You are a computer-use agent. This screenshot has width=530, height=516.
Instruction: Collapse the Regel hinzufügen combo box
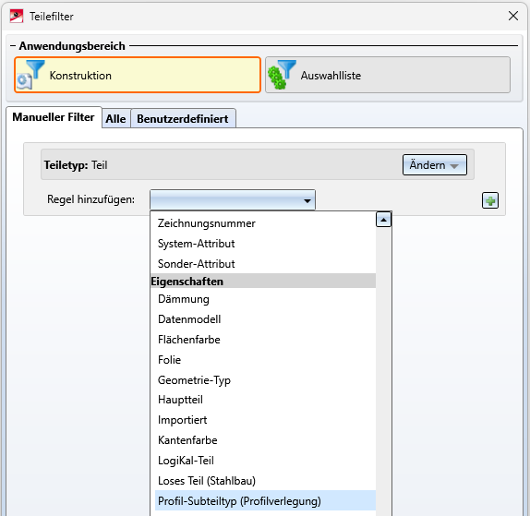[233, 199]
